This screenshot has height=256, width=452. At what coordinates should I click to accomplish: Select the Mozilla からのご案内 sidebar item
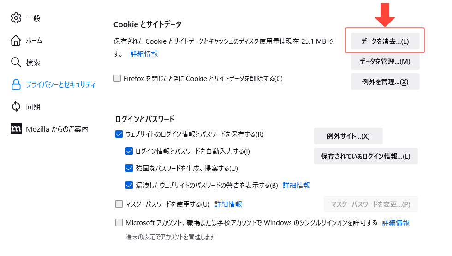point(50,129)
